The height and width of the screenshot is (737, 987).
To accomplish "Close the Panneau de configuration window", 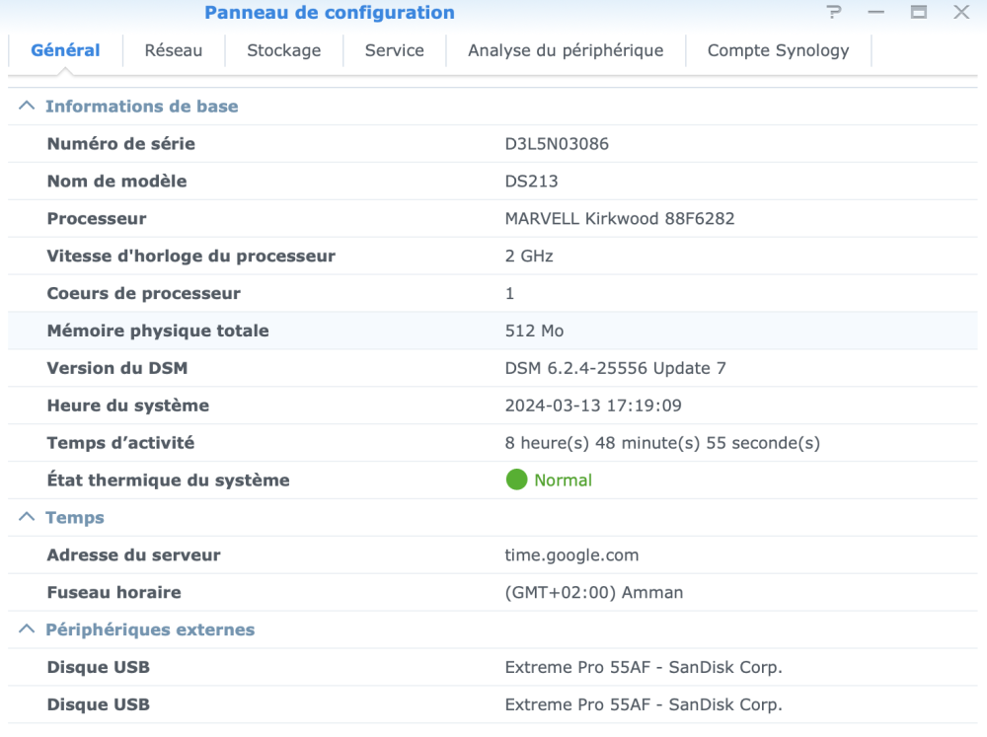I will [961, 13].
